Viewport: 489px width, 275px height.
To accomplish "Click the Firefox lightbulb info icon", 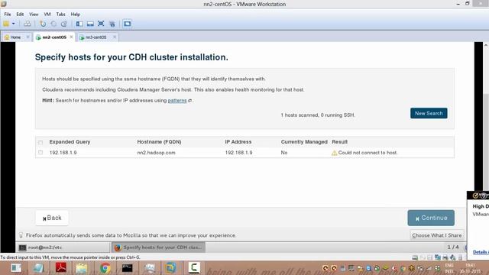I will (21, 235).
